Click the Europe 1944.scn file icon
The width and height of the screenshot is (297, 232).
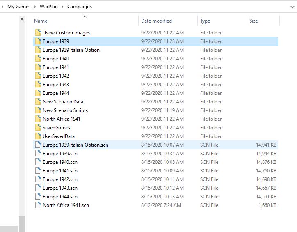(38, 197)
